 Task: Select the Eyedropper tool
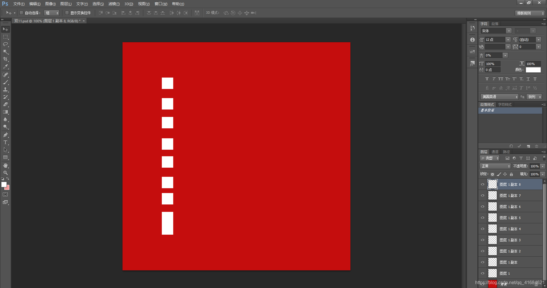click(x=5, y=67)
